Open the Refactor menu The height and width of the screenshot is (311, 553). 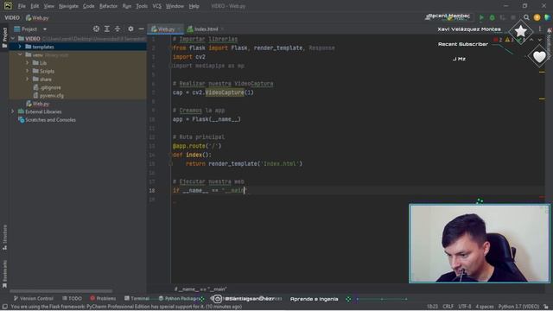[x=108, y=6]
